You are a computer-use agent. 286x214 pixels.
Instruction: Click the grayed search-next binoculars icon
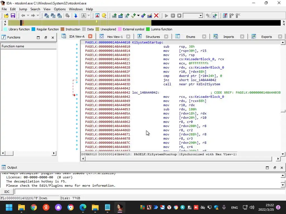(x=68, y=16)
